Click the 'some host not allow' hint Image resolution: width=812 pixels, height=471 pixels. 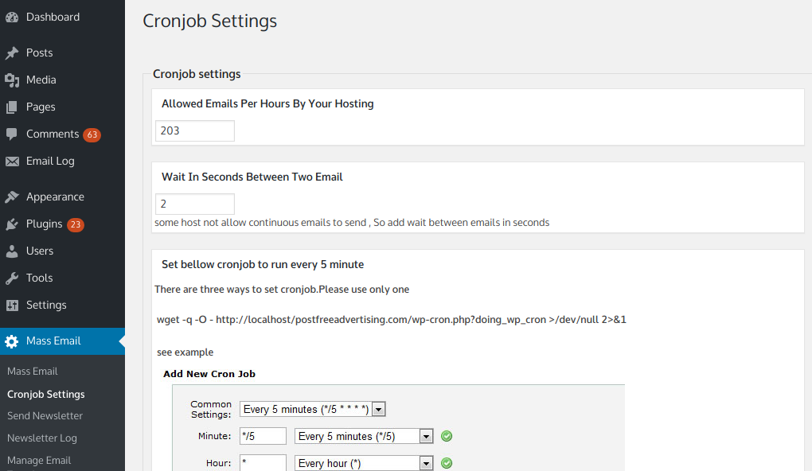click(352, 223)
